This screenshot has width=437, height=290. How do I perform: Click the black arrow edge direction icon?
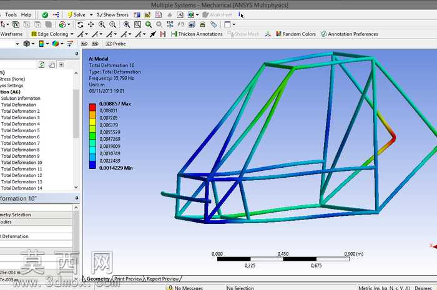152,34
